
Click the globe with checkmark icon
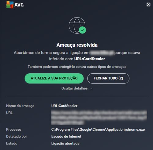pos(77,25)
